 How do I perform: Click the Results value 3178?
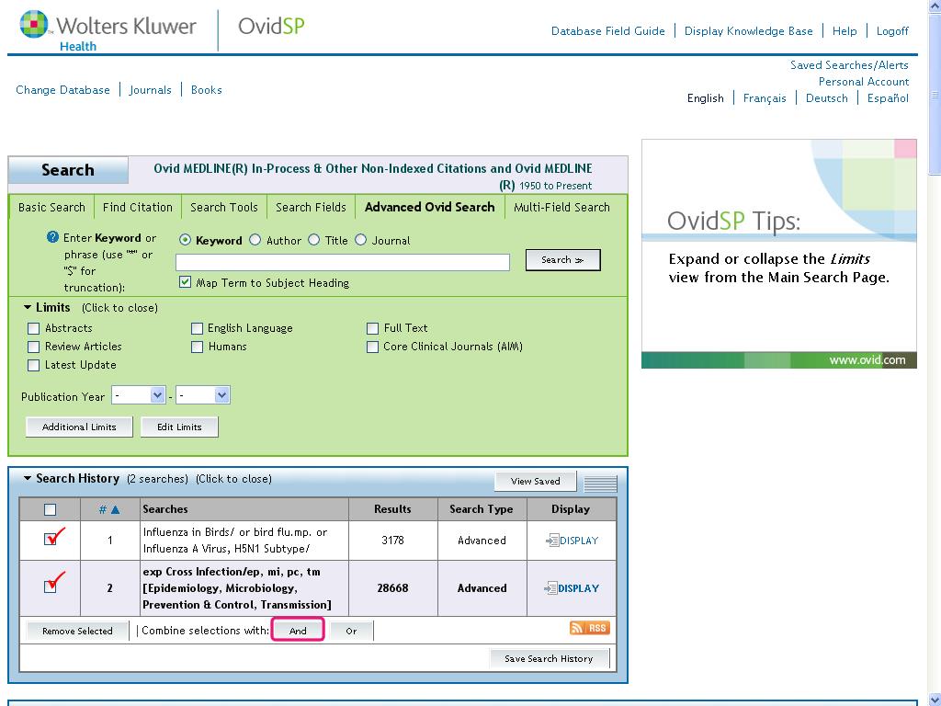[392, 541]
